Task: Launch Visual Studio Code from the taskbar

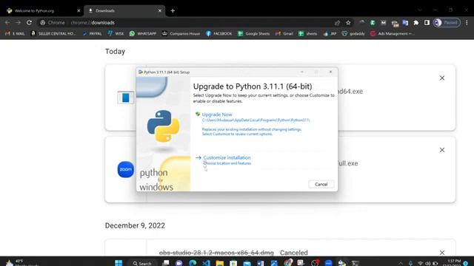Action: [206, 263]
